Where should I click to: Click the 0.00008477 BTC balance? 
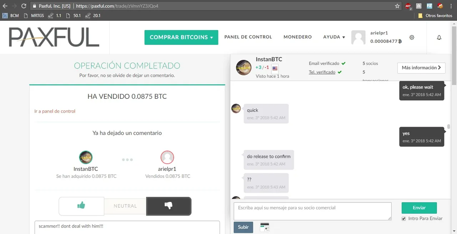tap(386, 41)
